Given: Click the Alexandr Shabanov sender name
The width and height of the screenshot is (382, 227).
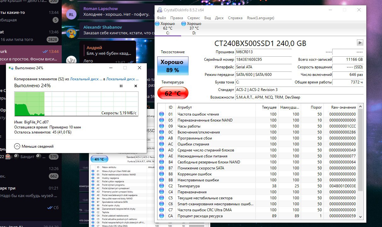Looking at the screenshot, I should coord(102,27).
